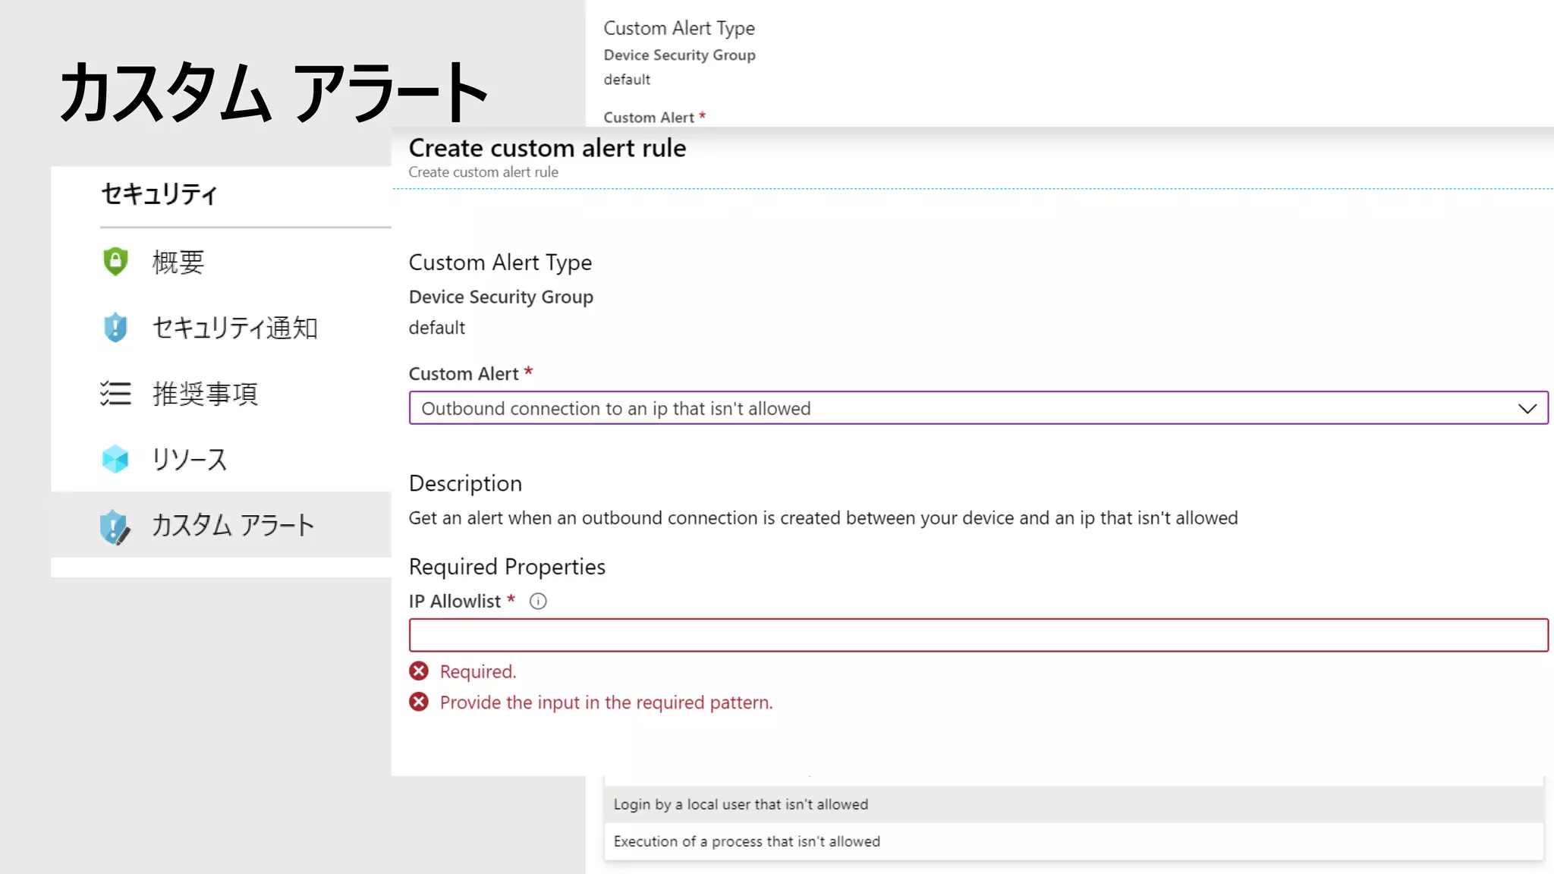Click the セキュリティ section header
The width and height of the screenshot is (1554, 874).
click(159, 194)
